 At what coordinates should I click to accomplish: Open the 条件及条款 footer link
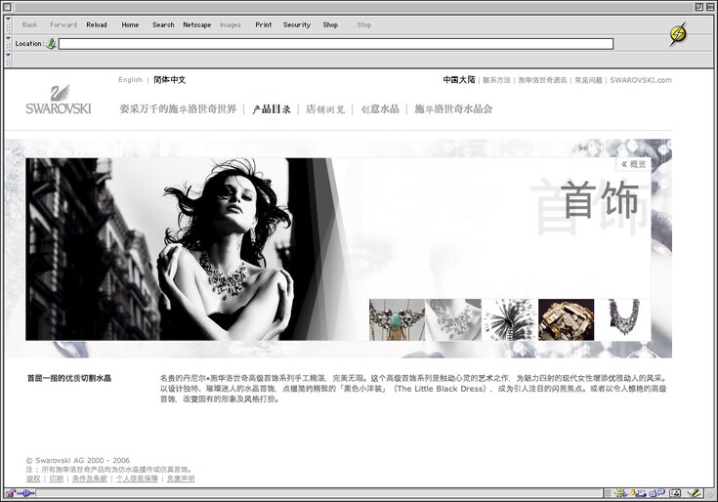pos(90,479)
